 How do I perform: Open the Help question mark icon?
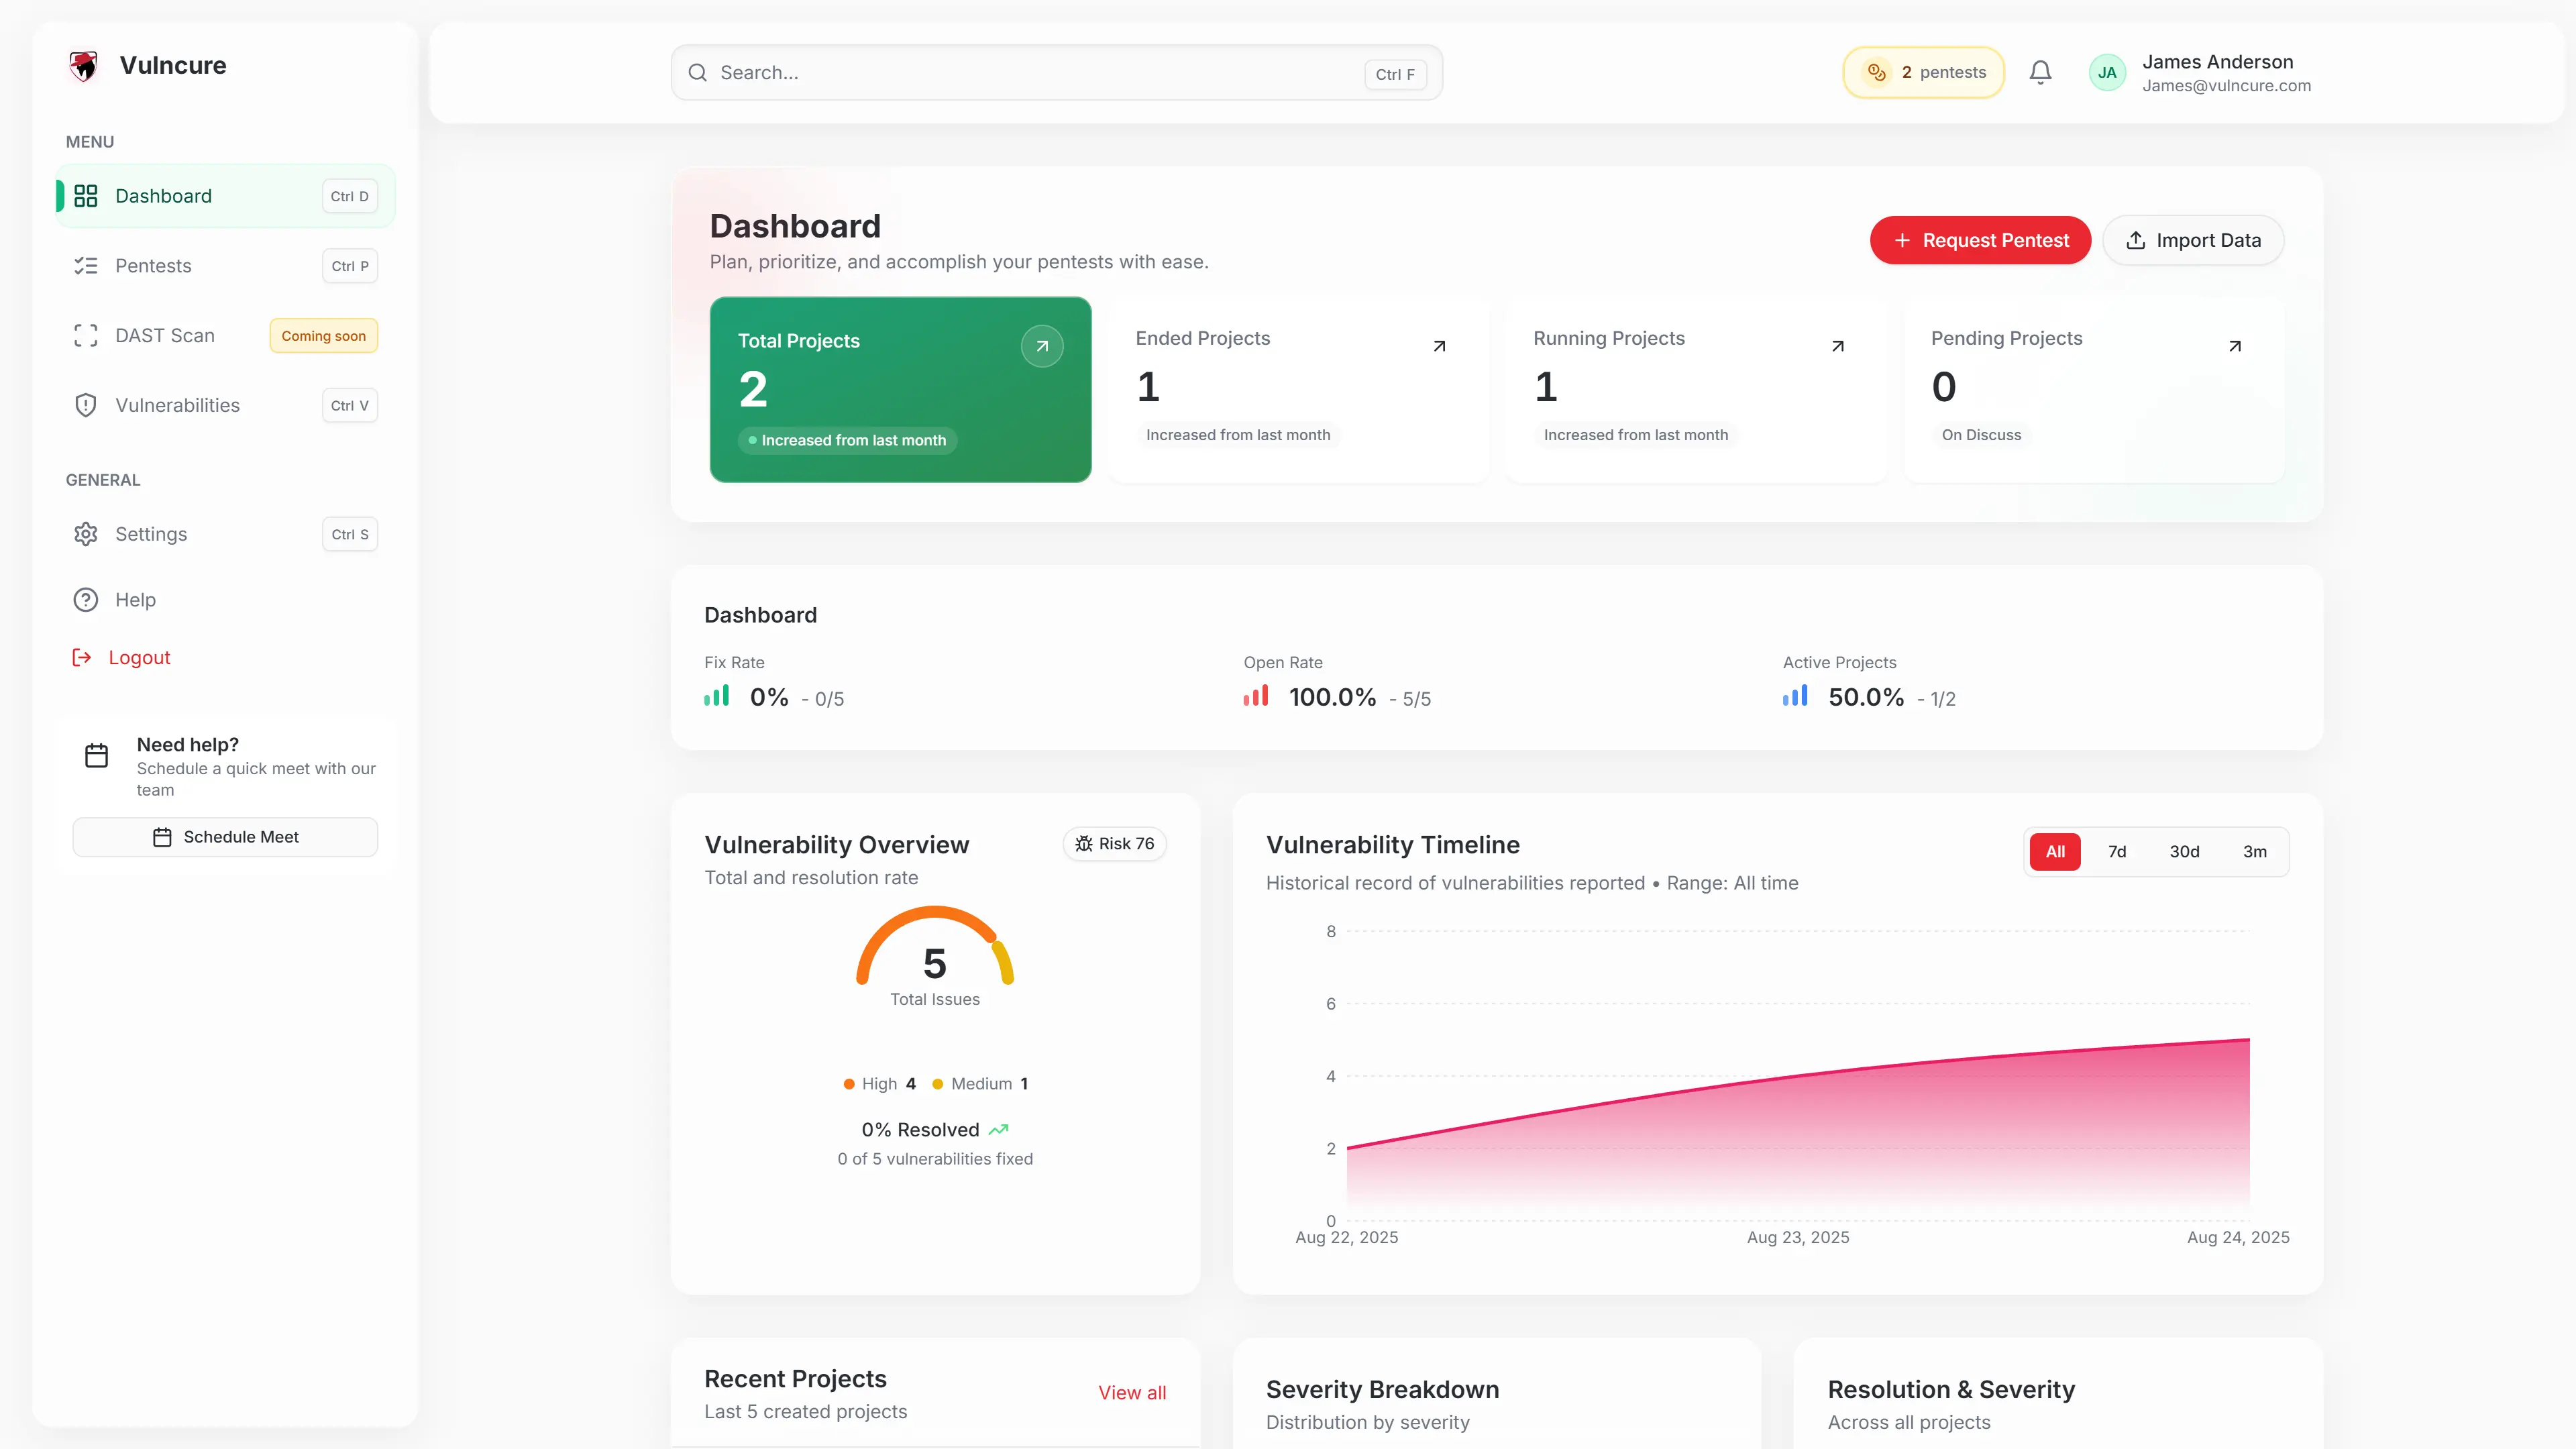(x=86, y=599)
